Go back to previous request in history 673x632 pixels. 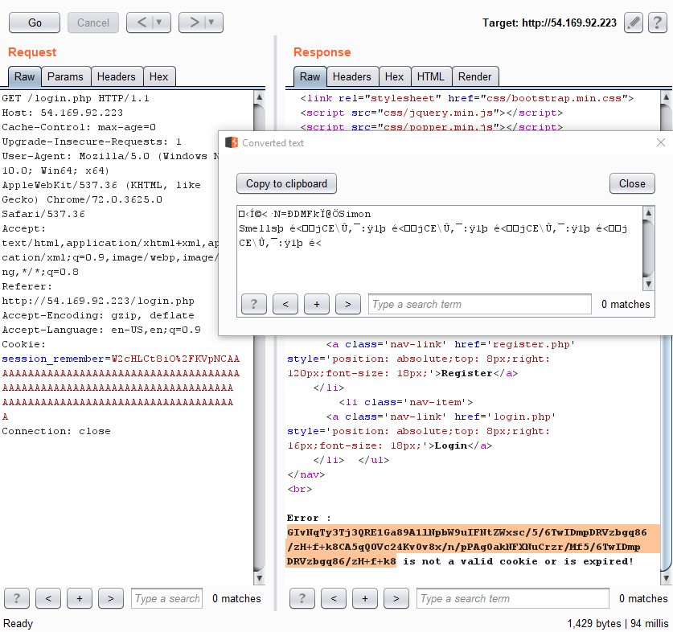[x=142, y=23]
